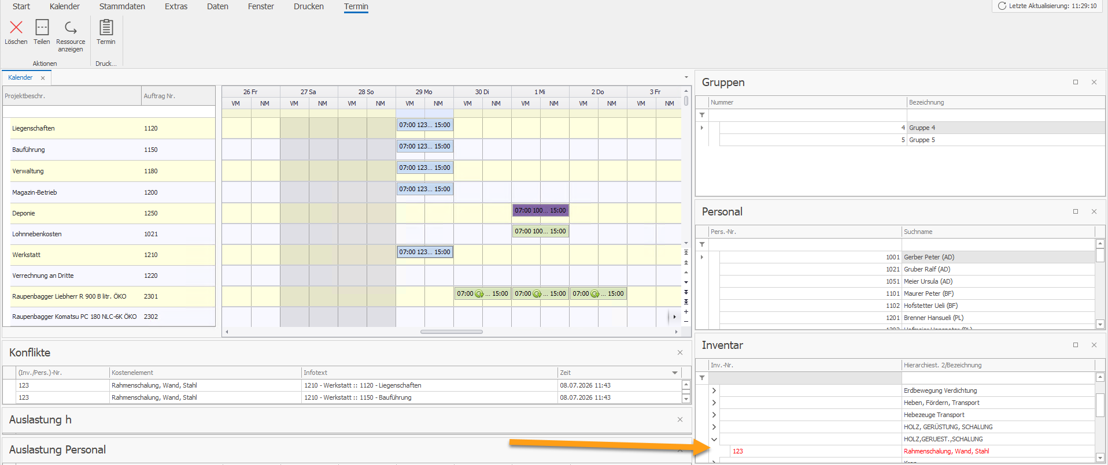
Task: Sort Personal by Suchname header
Action: (998, 232)
